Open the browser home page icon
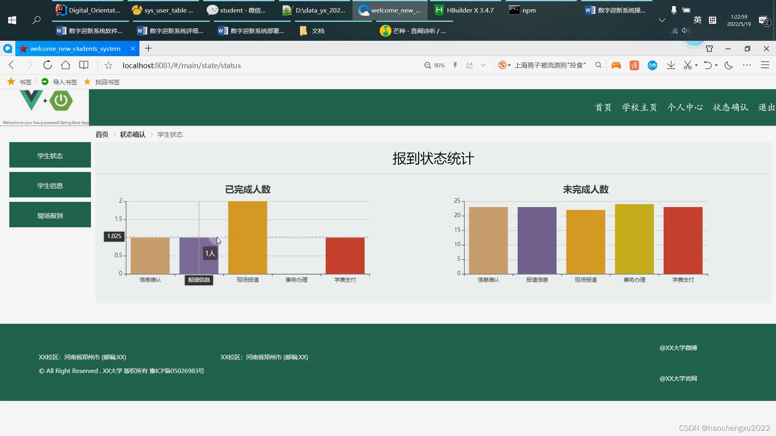This screenshot has width=776, height=436. tap(65, 65)
